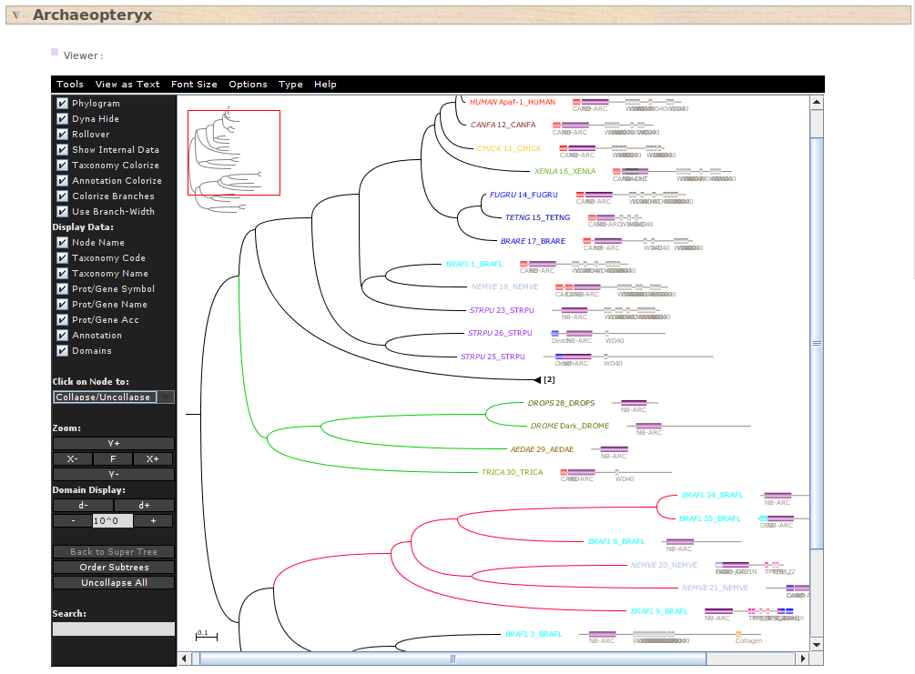The height and width of the screenshot is (674, 915).
Task: Click the horizontal scrollbar thumb
Action: (452, 659)
